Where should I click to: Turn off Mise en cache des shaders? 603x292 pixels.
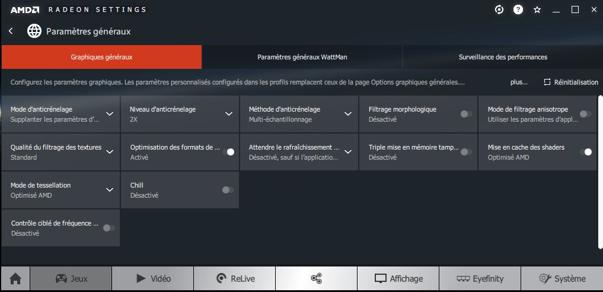click(586, 152)
